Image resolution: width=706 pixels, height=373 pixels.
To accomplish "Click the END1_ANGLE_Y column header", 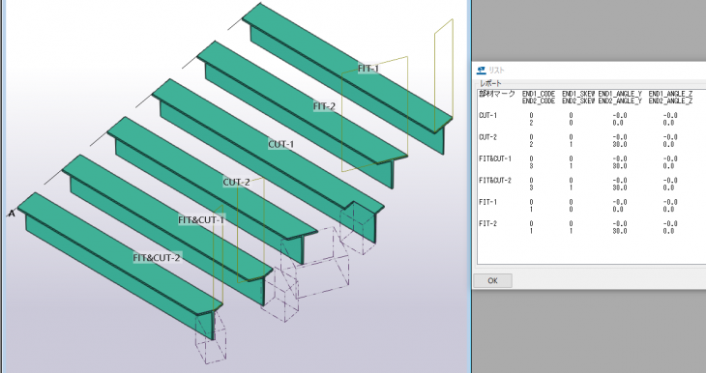I will point(620,94).
